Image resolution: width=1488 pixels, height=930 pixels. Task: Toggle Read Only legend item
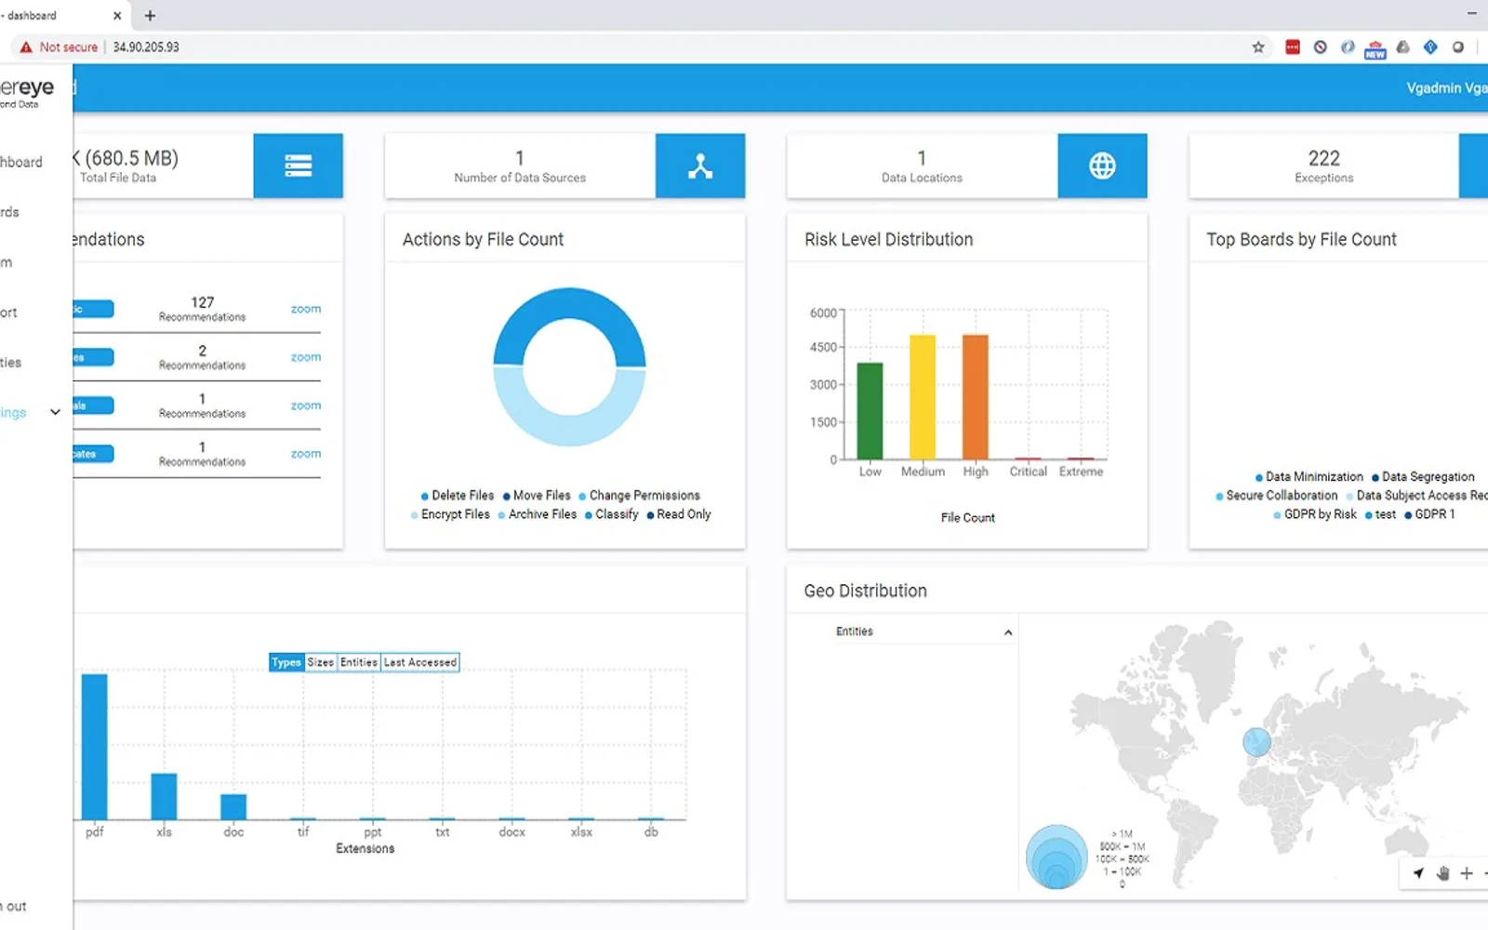679,514
